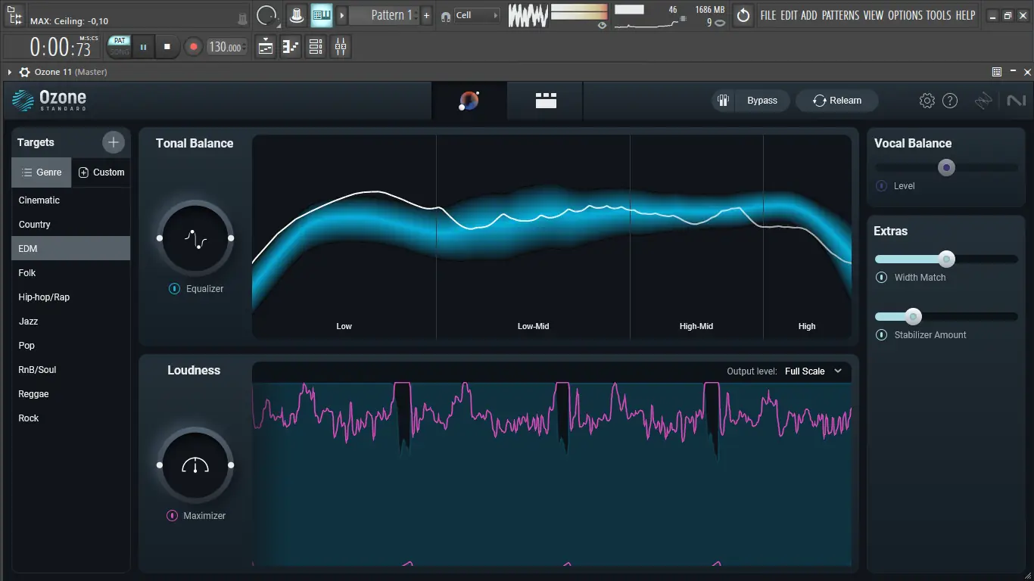The image size is (1034, 581).
Task: Switch to the Custom targets tab
Action: 101,172
